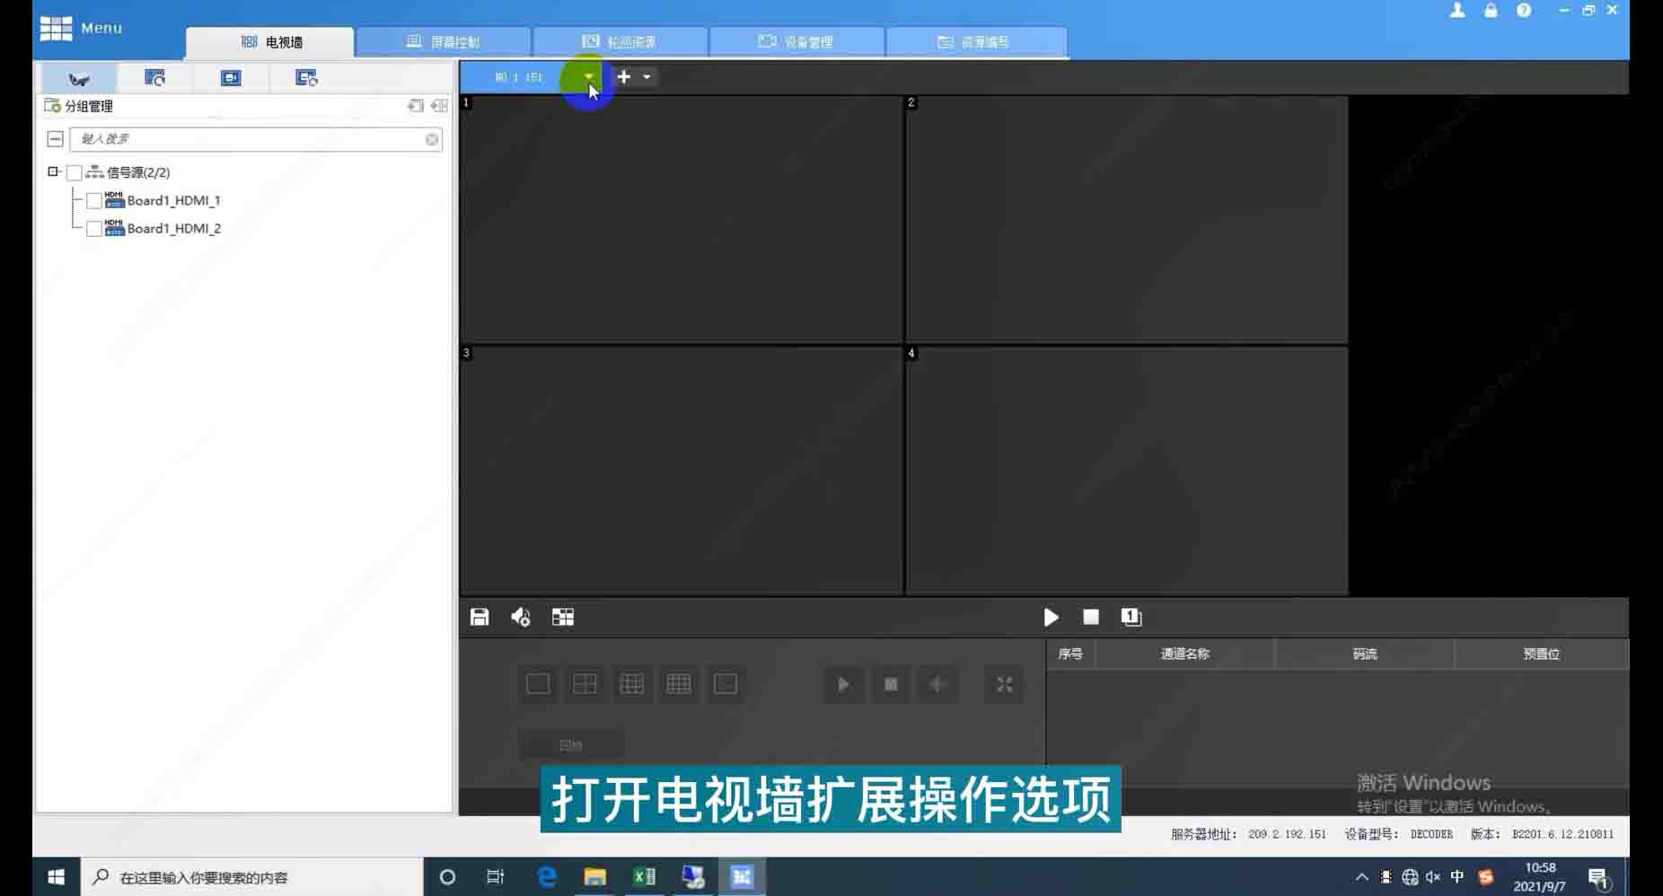Select video wall window 2
Image resolution: width=1663 pixels, height=896 pixels.
[x=1127, y=219]
